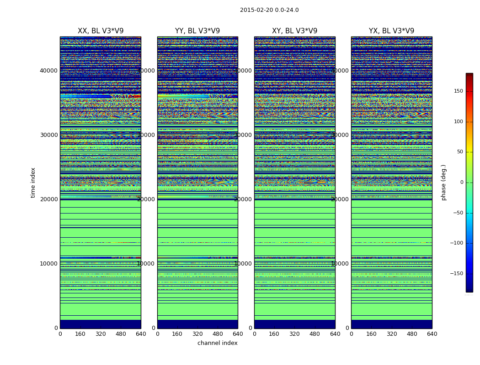The image size is (480, 365).
Task: Click the figure title 2015-02-20 0.0-24.0
Action: [269, 10]
